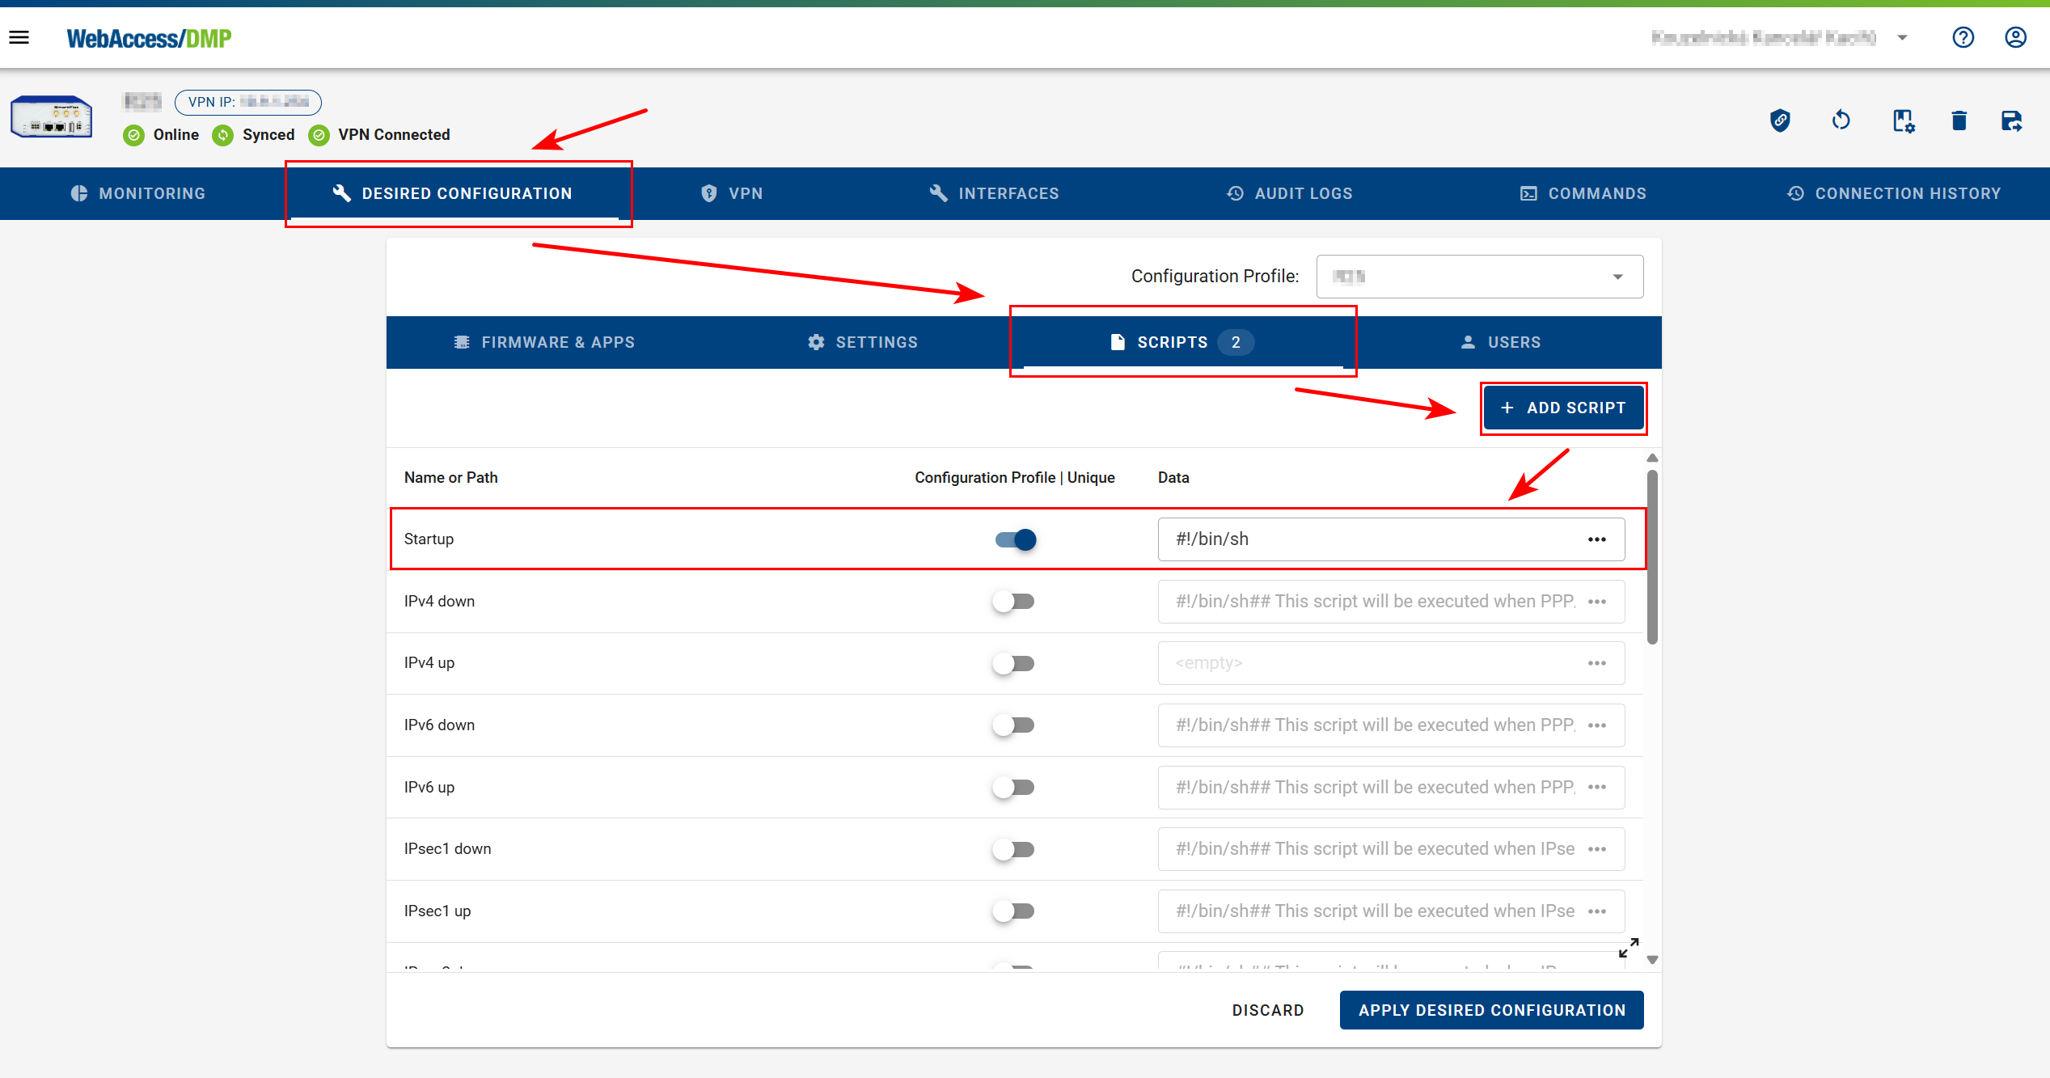Image resolution: width=2050 pixels, height=1078 pixels.
Task: Open the user account profile icon
Action: click(2015, 37)
